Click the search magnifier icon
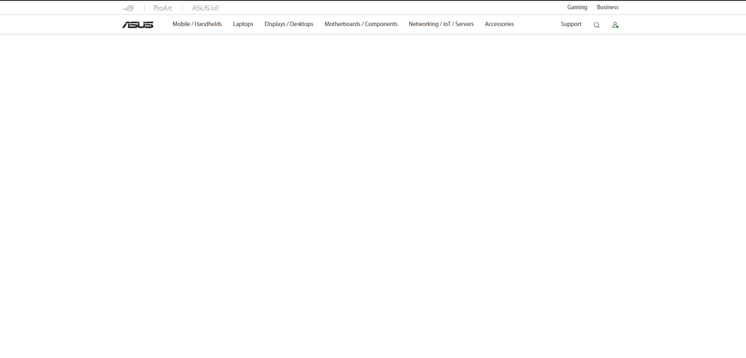The width and height of the screenshot is (746, 358). [x=597, y=25]
